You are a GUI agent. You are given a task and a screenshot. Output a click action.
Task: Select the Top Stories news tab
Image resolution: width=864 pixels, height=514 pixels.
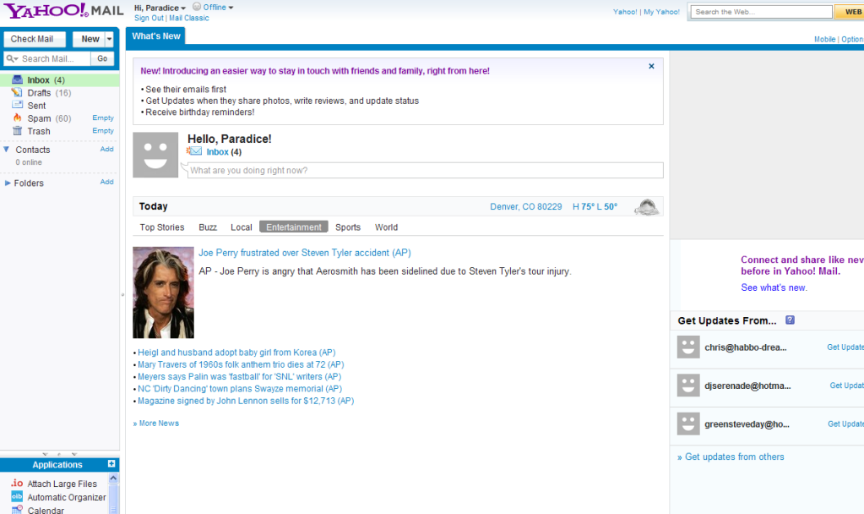coord(161,227)
